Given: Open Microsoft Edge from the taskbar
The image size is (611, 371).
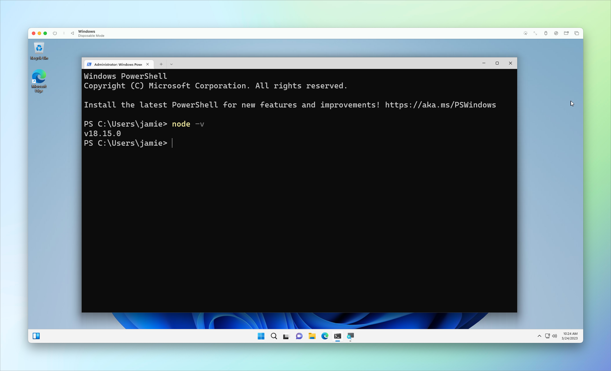Looking at the screenshot, I should tap(325, 336).
